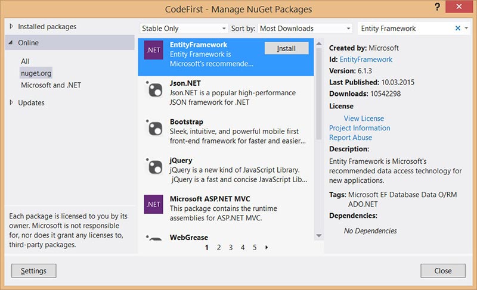Install the EntityFramework package
Viewport: 477px width, 290px height.
coord(286,48)
